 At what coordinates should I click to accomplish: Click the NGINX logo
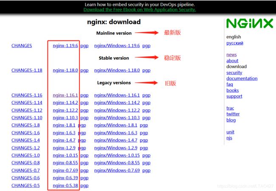tap(250, 24)
